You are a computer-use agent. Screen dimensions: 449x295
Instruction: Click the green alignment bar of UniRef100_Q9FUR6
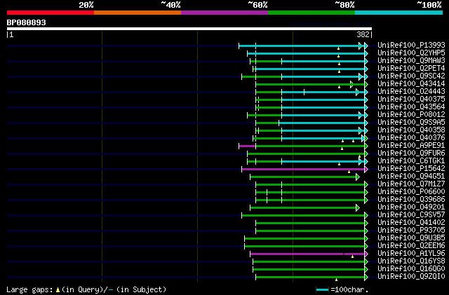307,154
